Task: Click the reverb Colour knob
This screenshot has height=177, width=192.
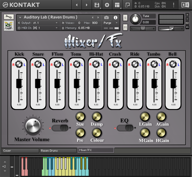Action: pos(97,133)
